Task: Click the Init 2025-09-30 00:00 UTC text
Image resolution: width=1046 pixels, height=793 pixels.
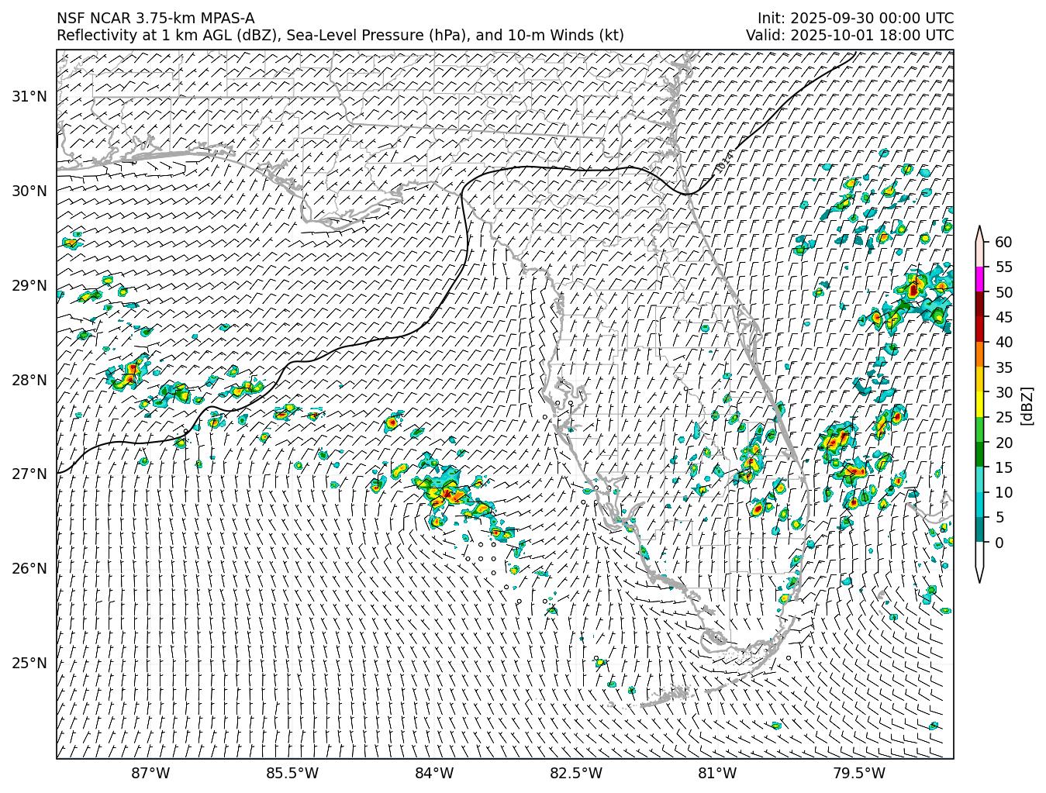Action: point(855,19)
